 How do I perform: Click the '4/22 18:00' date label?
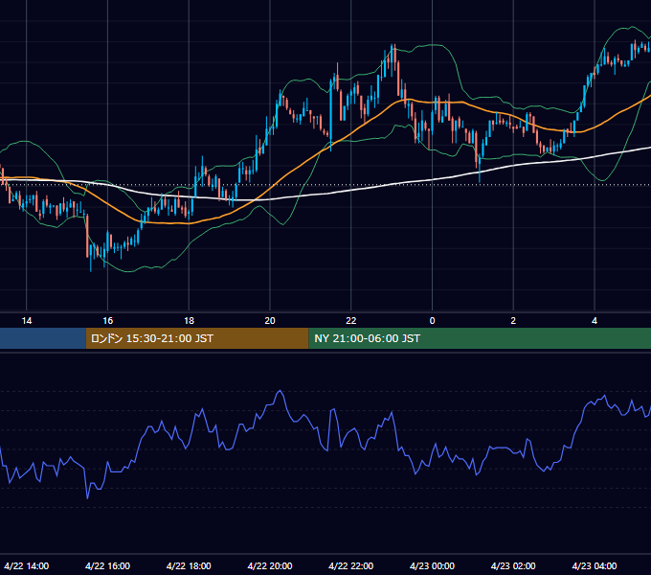tap(189, 565)
